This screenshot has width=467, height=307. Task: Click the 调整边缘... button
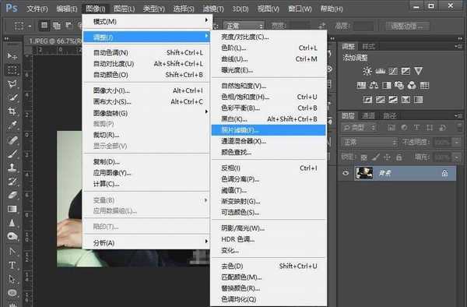tap(407, 26)
